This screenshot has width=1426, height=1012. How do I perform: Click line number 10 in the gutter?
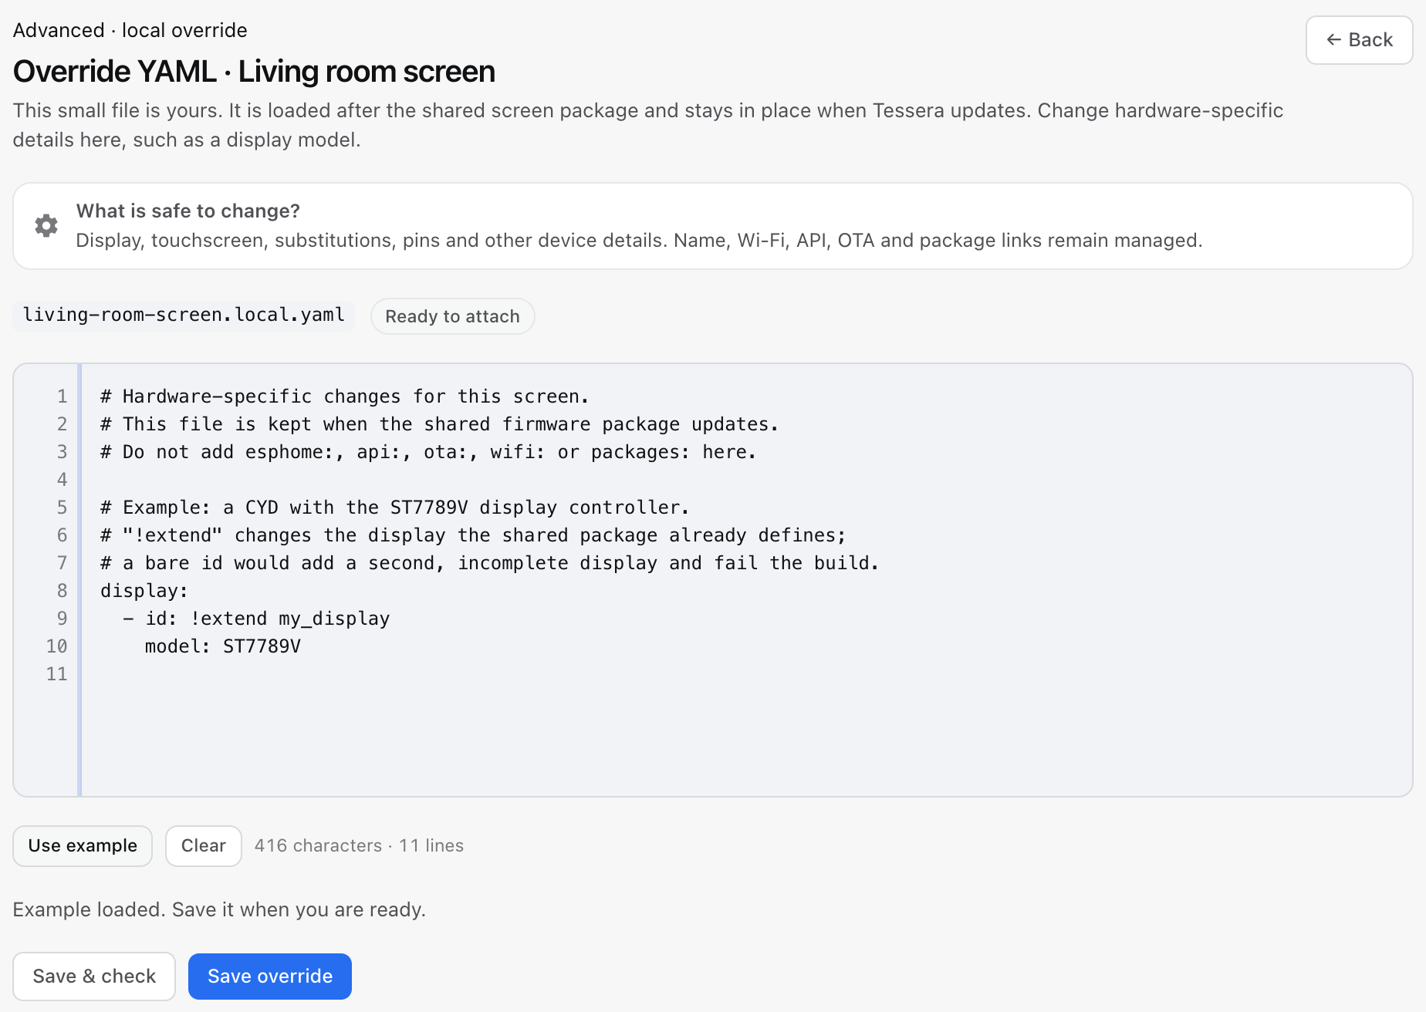pos(56,646)
